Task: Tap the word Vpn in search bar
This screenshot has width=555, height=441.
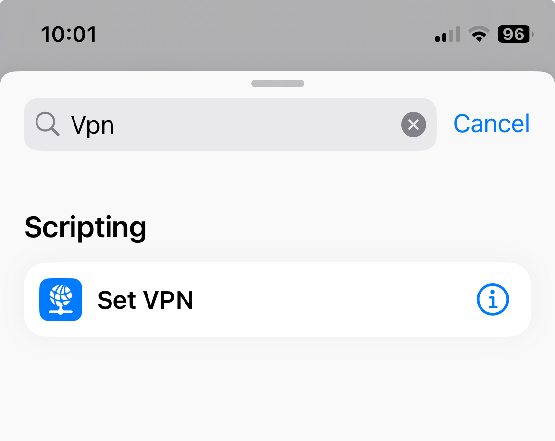Action: (92, 125)
